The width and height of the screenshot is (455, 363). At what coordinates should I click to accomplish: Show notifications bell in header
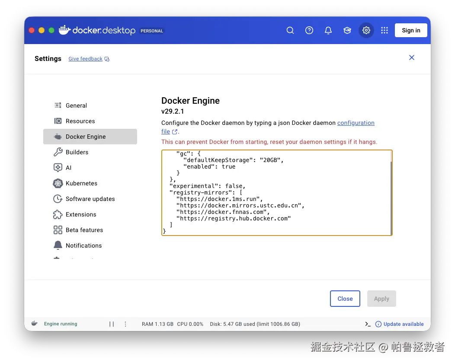tap(328, 30)
